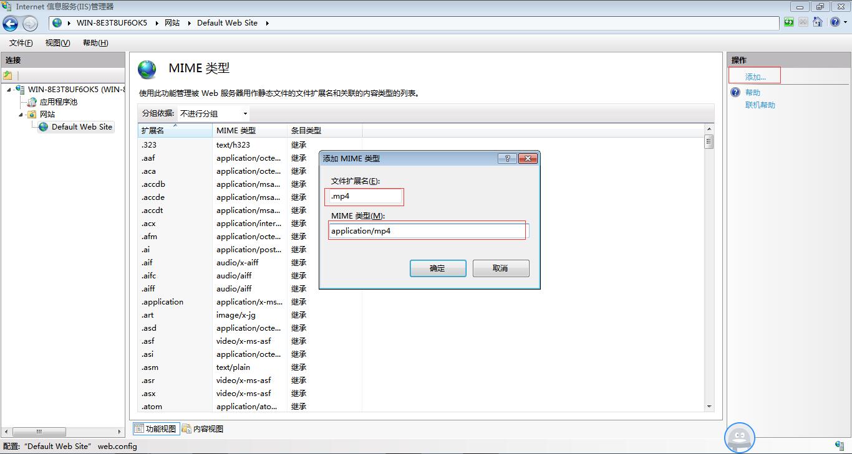Open help via the blue question mark icon

pos(834,22)
